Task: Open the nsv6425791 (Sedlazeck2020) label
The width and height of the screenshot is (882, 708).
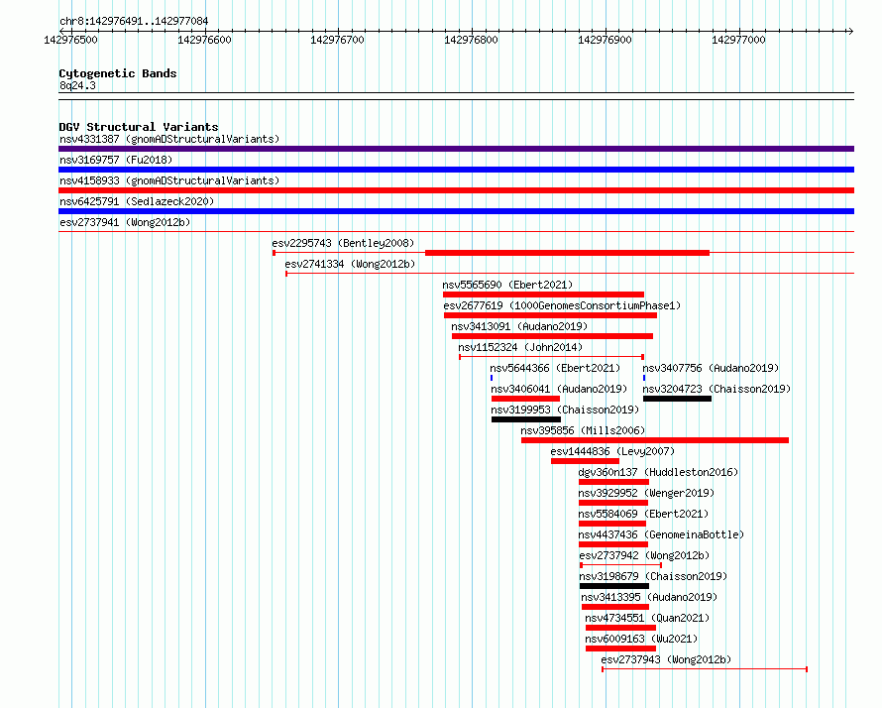Action: (x=137, y=201)
